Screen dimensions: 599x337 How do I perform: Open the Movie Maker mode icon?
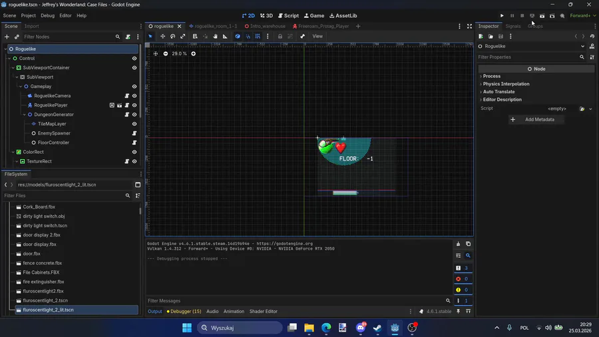pyautogui.click(x=562, y=16)
